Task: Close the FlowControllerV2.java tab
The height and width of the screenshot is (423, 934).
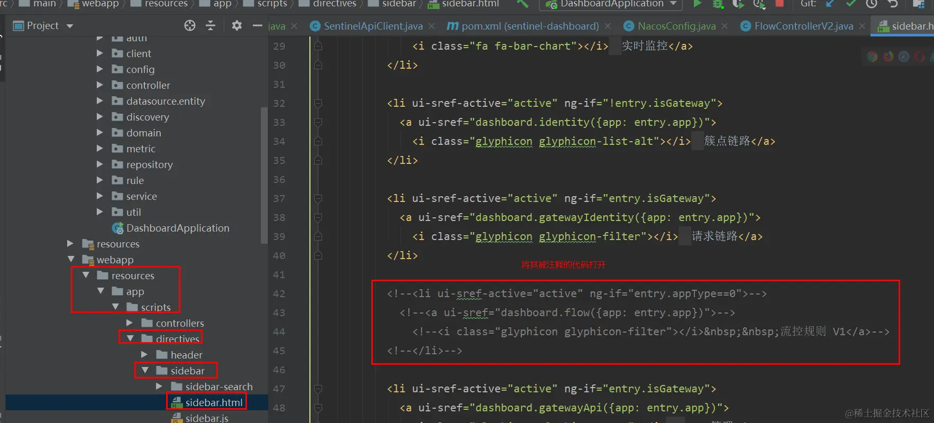Action: (x=862, y=26)
